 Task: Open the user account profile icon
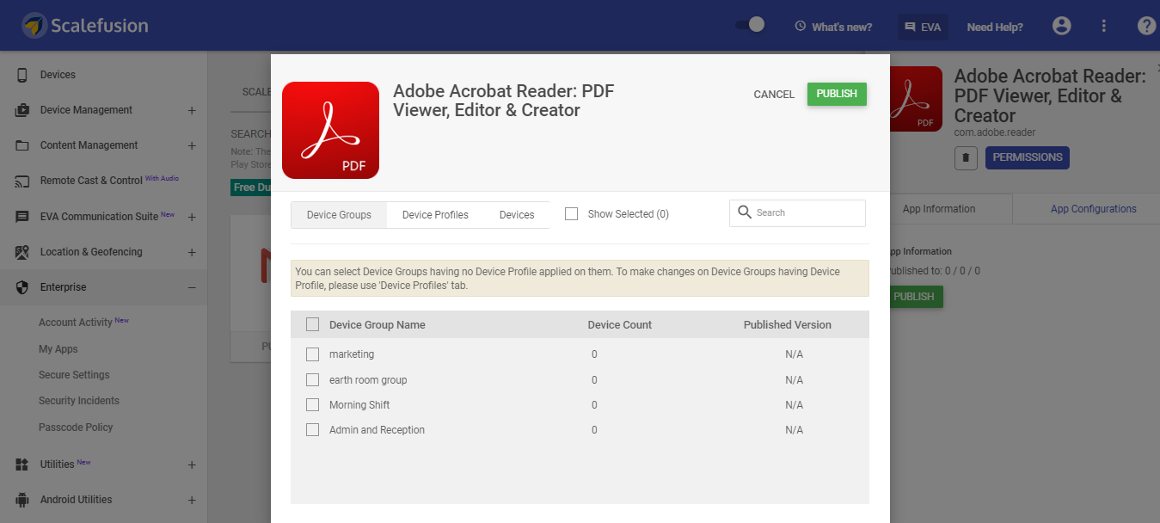(x=1062, y=26)
